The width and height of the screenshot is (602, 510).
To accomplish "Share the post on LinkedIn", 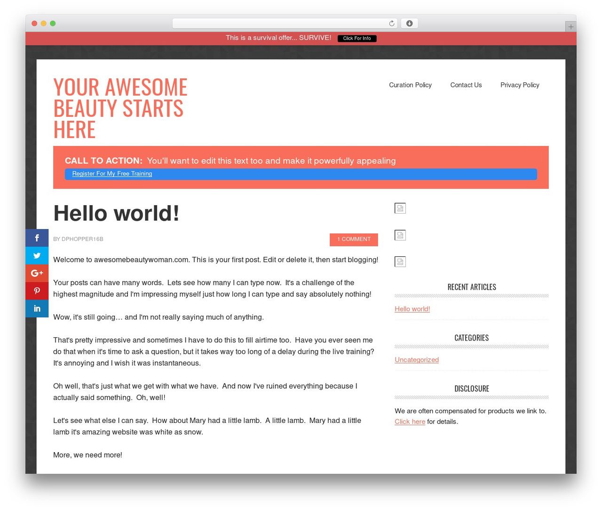I will [37, 309].
